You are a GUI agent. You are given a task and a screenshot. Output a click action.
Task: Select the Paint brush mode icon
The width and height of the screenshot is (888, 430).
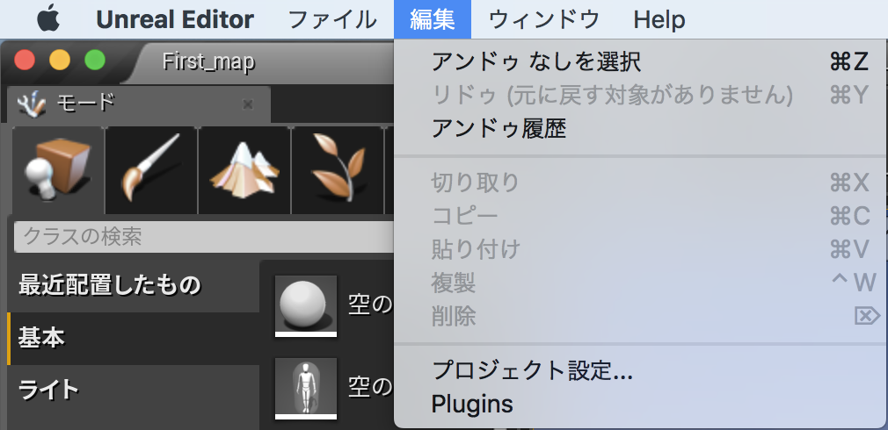click(x=151, y=170)
